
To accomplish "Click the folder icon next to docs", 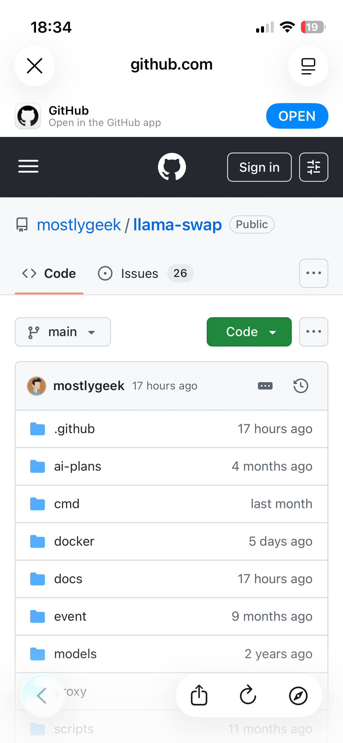I will tap(38, 579).
